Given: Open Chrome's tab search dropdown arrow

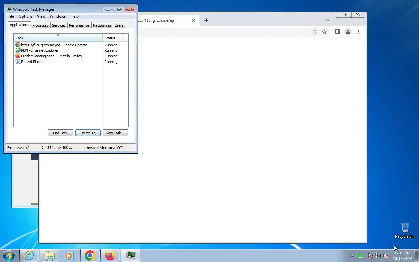Looking at the screenshot, I should pos(328,20).
